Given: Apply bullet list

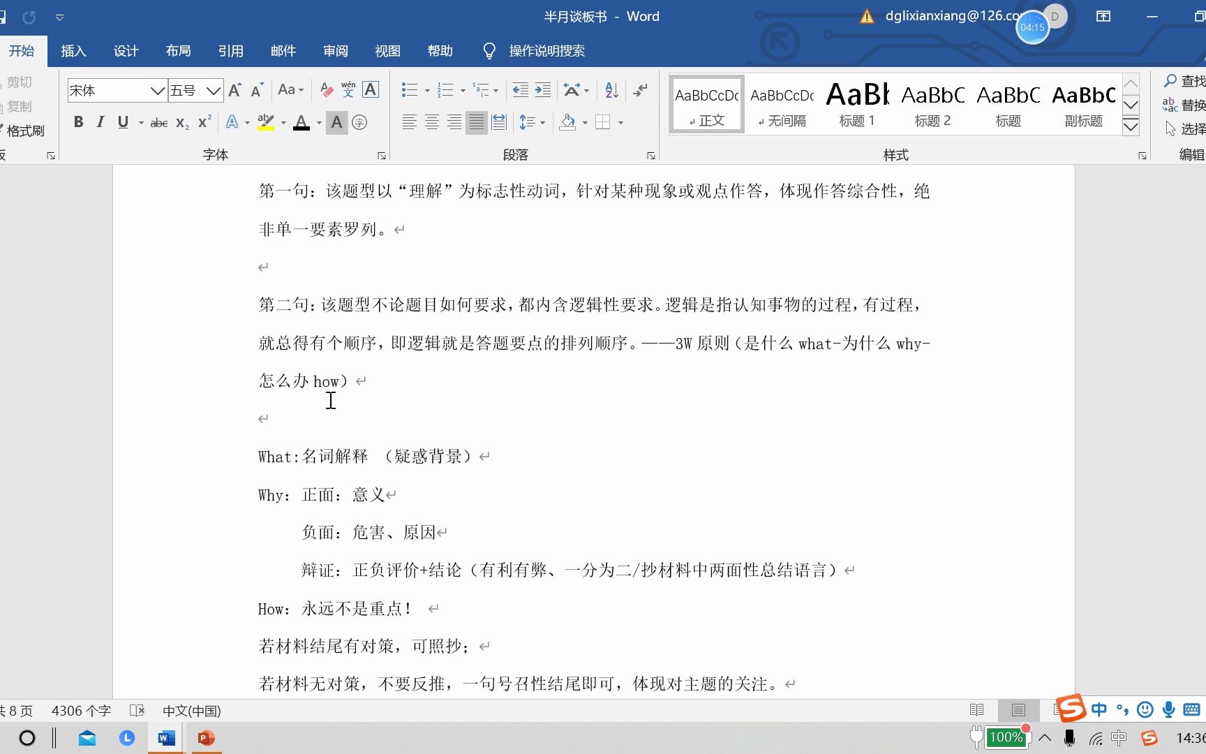Looking at the screenshot, I should click(x=410, y=90).
